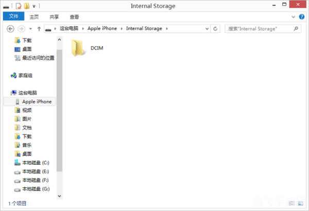Click the Up one level arrow
Screen dimensions: 309x211
click(39, 28)
